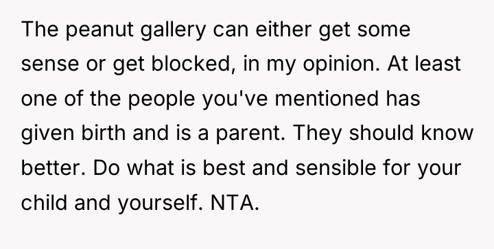
Task: Click the "NTA." verdict text
Action: 235,202
